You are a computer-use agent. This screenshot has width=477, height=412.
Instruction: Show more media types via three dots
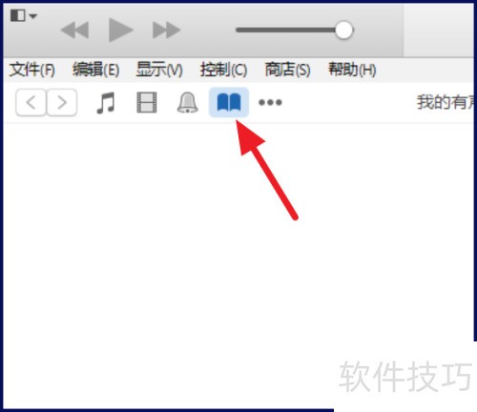click(x=270, y=102)
